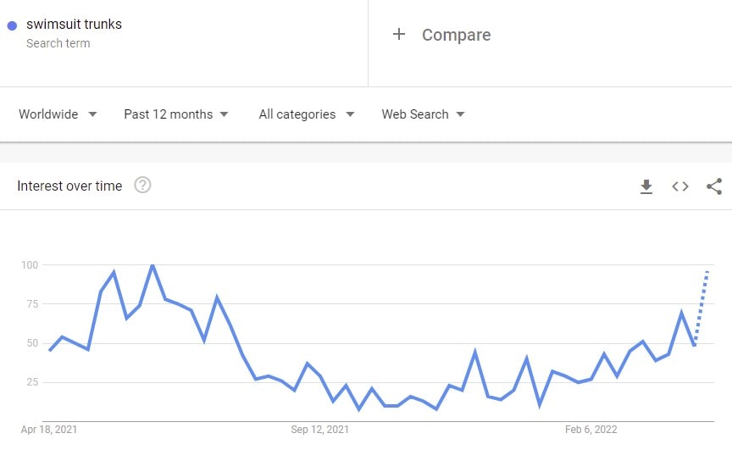
Task: Click the Sep 12, 2021 axis label
Action: 319,430
